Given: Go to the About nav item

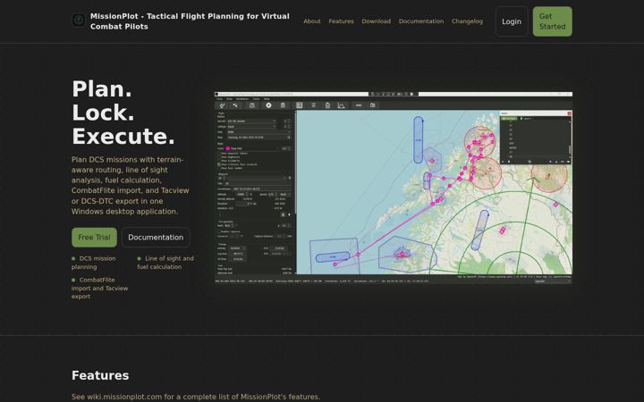Looking at the screenshot, I should [312, 21].
